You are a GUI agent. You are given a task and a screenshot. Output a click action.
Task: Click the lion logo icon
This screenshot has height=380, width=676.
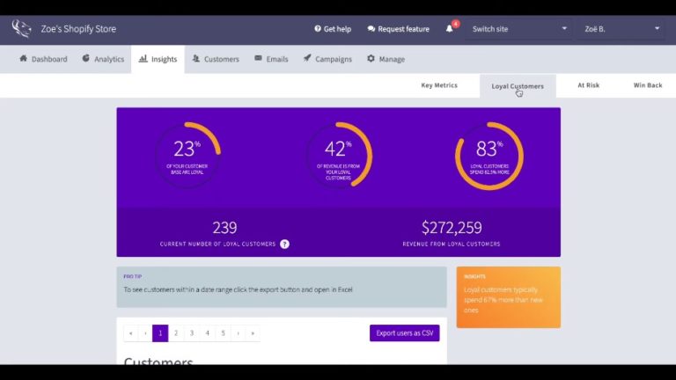21,29
